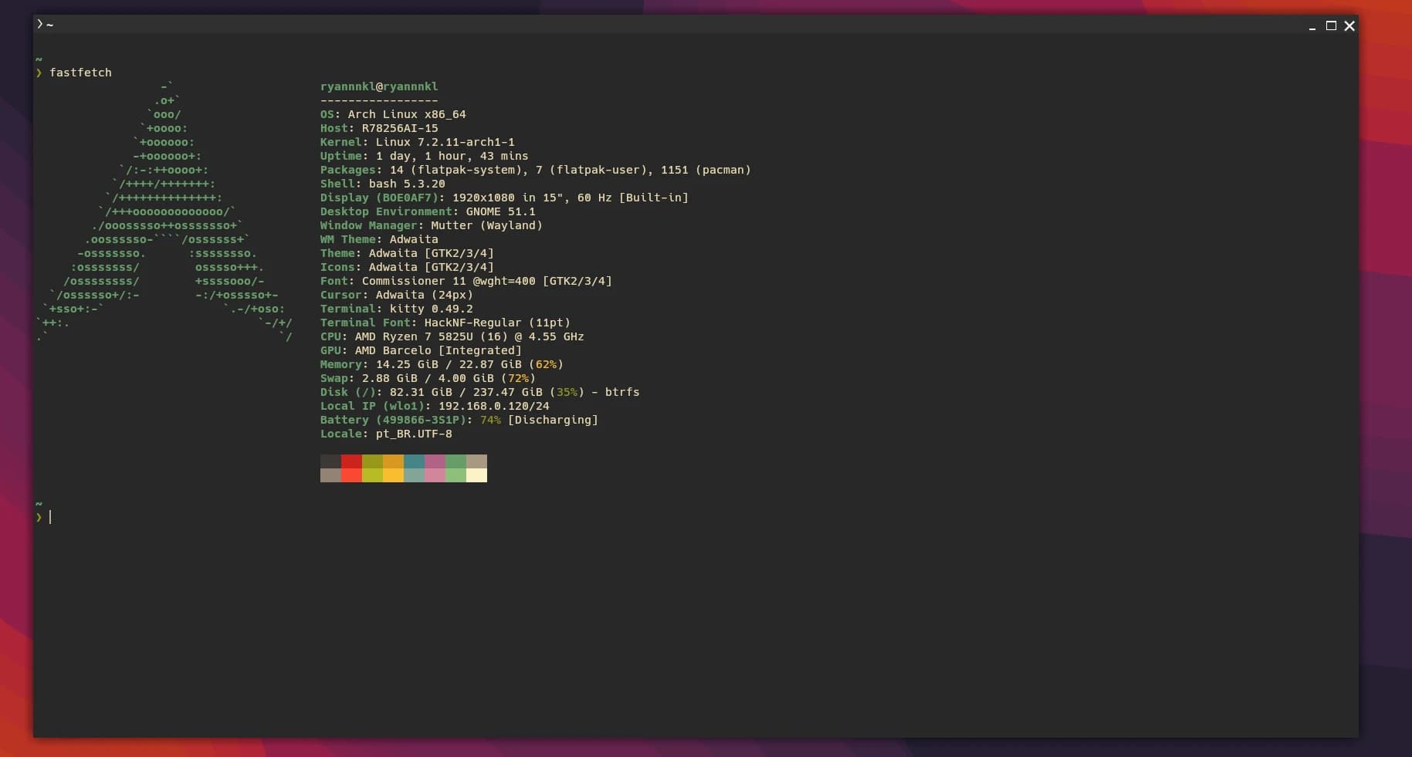Viewport: 1412px width, 757px height.
Task: Place cursor at the empty shell prompt
Action: coord(51,517)
